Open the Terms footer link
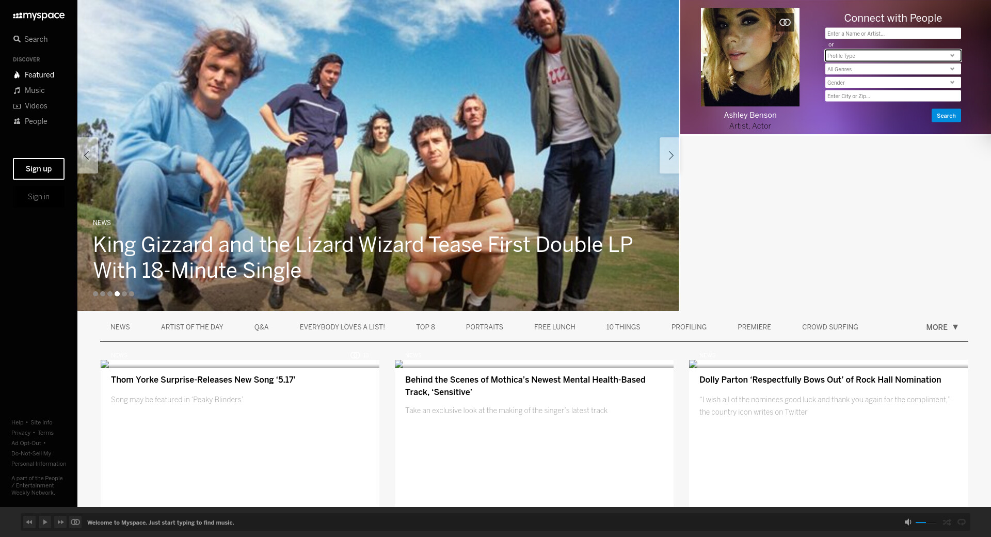991x537 pixels. (45, 433)
